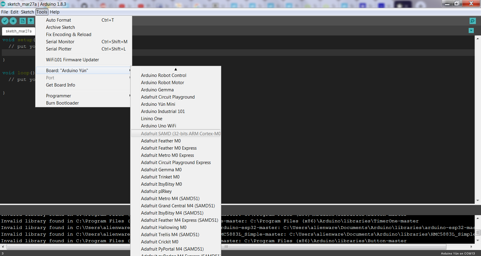The height and width of the screenshot is (256, 481).
Task: Pick Arduino Industrial 101 board
Action: [176, 111]
